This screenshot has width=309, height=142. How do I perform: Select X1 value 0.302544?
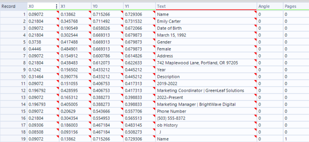click(75, 35)
